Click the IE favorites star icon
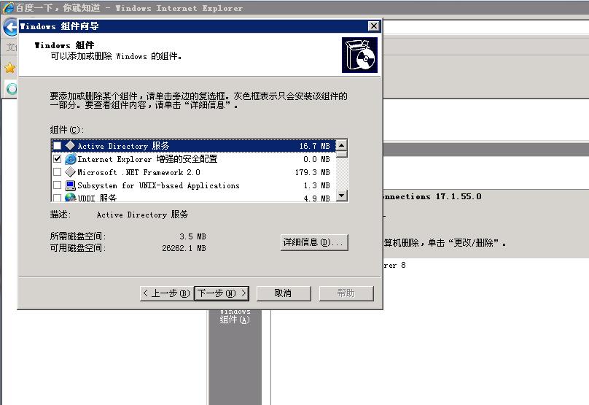This screenshot has width=589, height=405. (x=9, y=68)
